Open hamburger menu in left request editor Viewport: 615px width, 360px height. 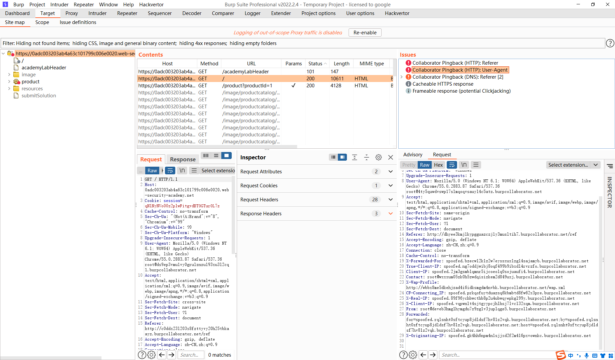tap(194, 171)
